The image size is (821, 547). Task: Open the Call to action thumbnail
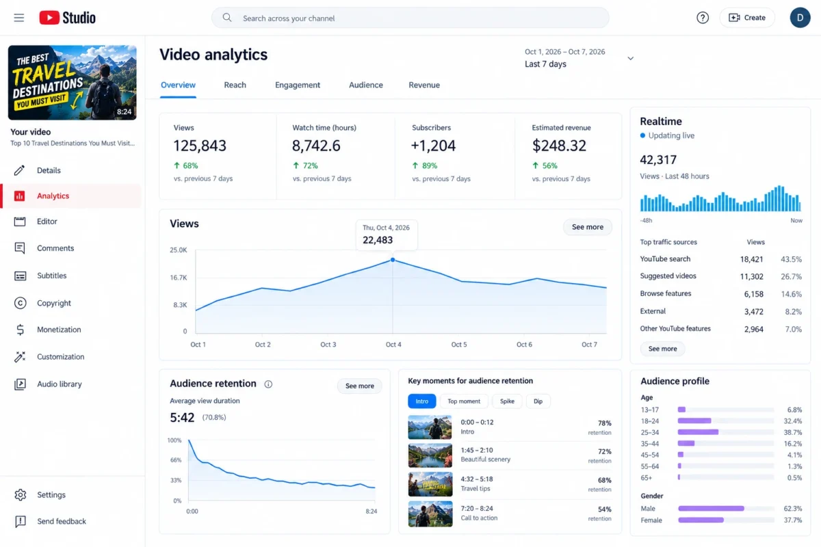click(x=430, y=513)
